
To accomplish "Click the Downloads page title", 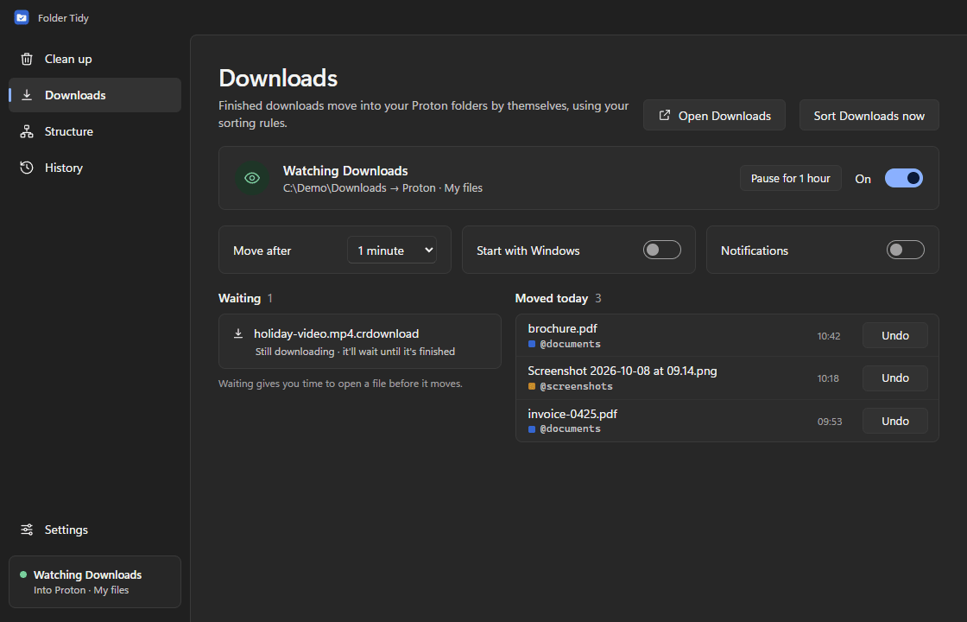I will 278,79.
